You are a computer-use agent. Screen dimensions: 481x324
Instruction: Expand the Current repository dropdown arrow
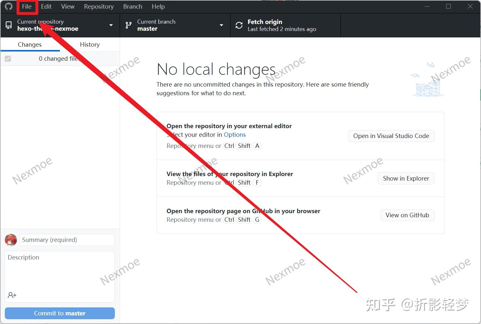(111, 25)
